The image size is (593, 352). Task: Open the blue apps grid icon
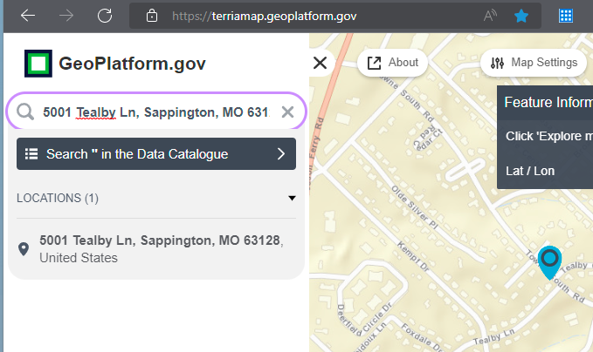pyautogui.click(x=566, y=16)
